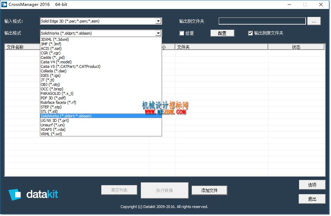Click the 添加文件 button
The height and width of the screenshot is (216, 331).
[x=209, y=190]
